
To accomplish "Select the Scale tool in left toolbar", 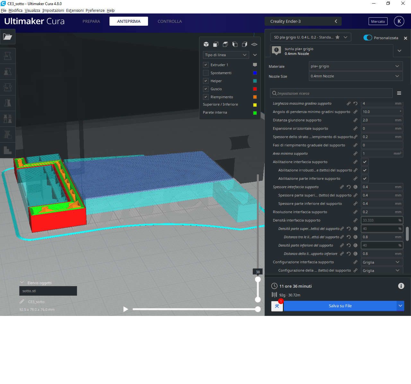I will [x=8, y=72].
